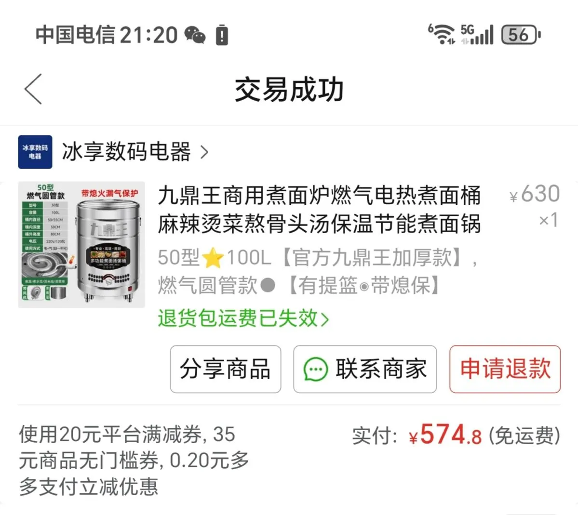Tap the 冰享数码电器 shop name

126,152
